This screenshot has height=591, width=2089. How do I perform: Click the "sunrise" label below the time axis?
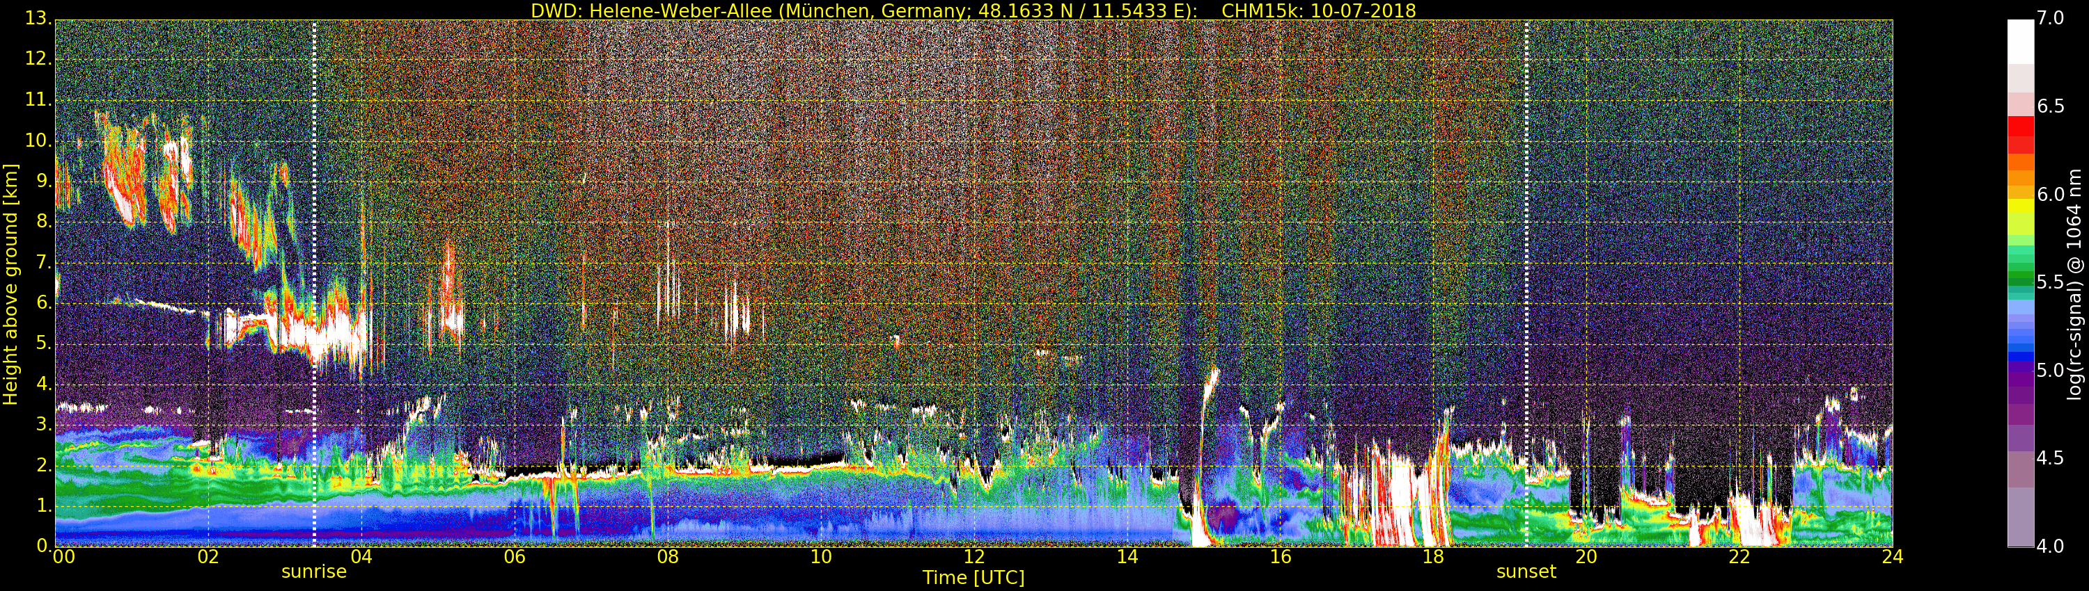(314, 572)
